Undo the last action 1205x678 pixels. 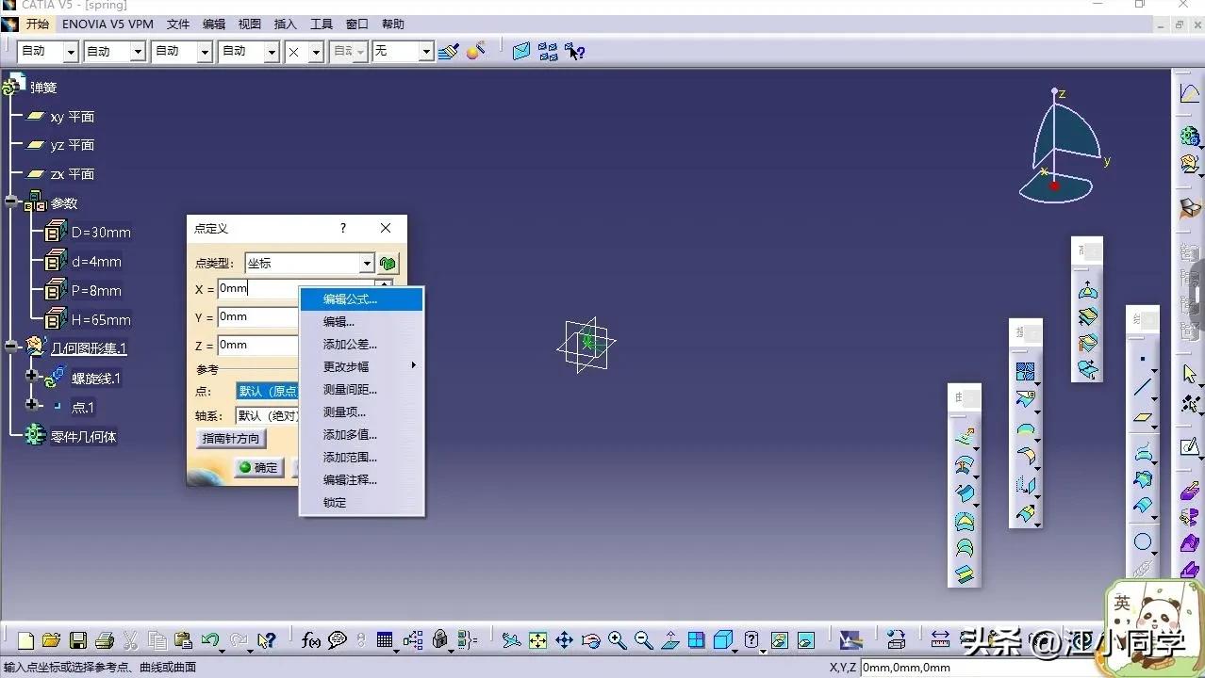click(x=210, y=640)
